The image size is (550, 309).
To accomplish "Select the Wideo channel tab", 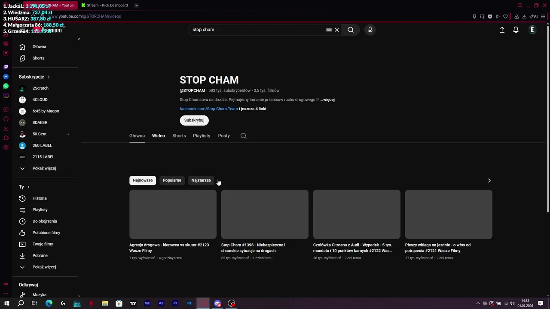I will (159, 136).
